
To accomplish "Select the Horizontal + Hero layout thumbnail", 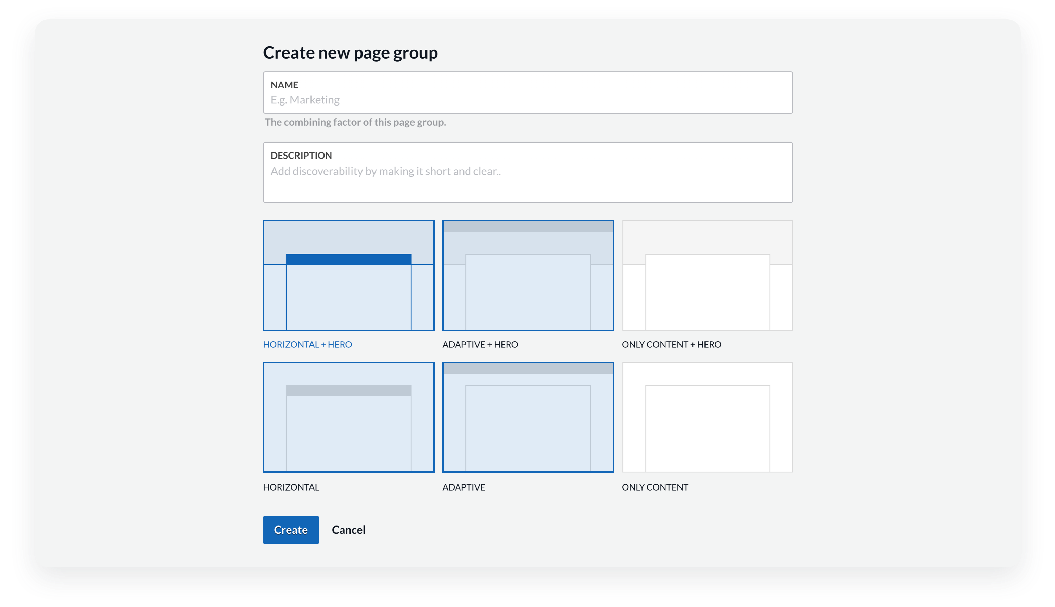I will (x=348, y=275).
